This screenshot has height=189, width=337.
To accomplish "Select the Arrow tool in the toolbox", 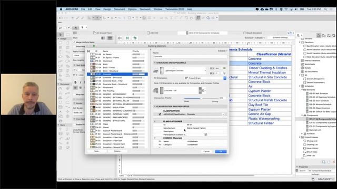I will click(61, 35).
